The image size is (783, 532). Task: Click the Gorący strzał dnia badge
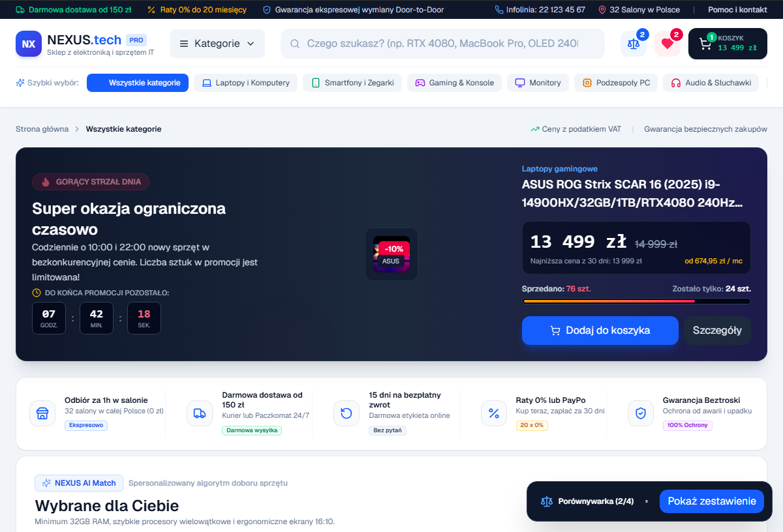coord(91,182)
